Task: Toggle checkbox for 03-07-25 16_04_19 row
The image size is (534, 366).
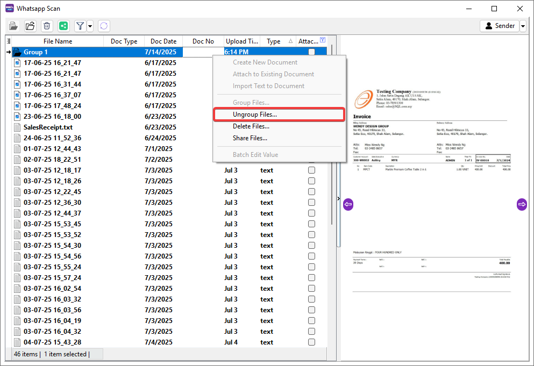Action: 311,321
